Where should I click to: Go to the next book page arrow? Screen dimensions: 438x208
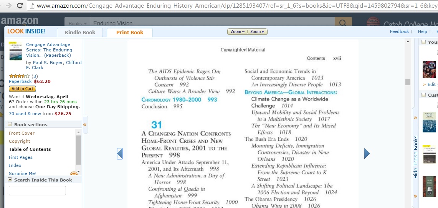tap(367, 154)
